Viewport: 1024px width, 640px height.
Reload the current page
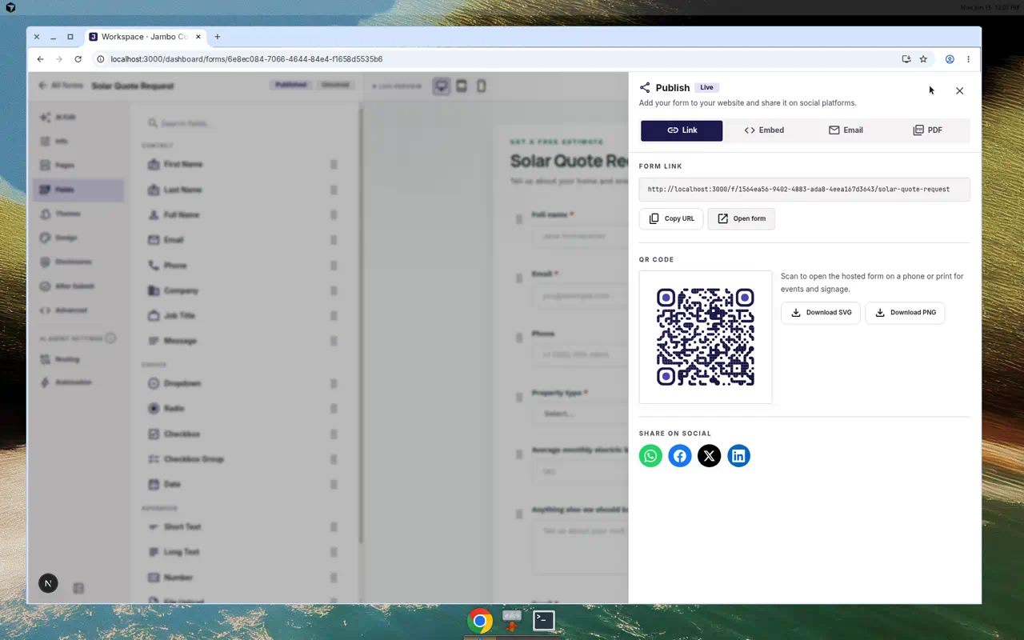pyautogui.click(x=78, y=59)
